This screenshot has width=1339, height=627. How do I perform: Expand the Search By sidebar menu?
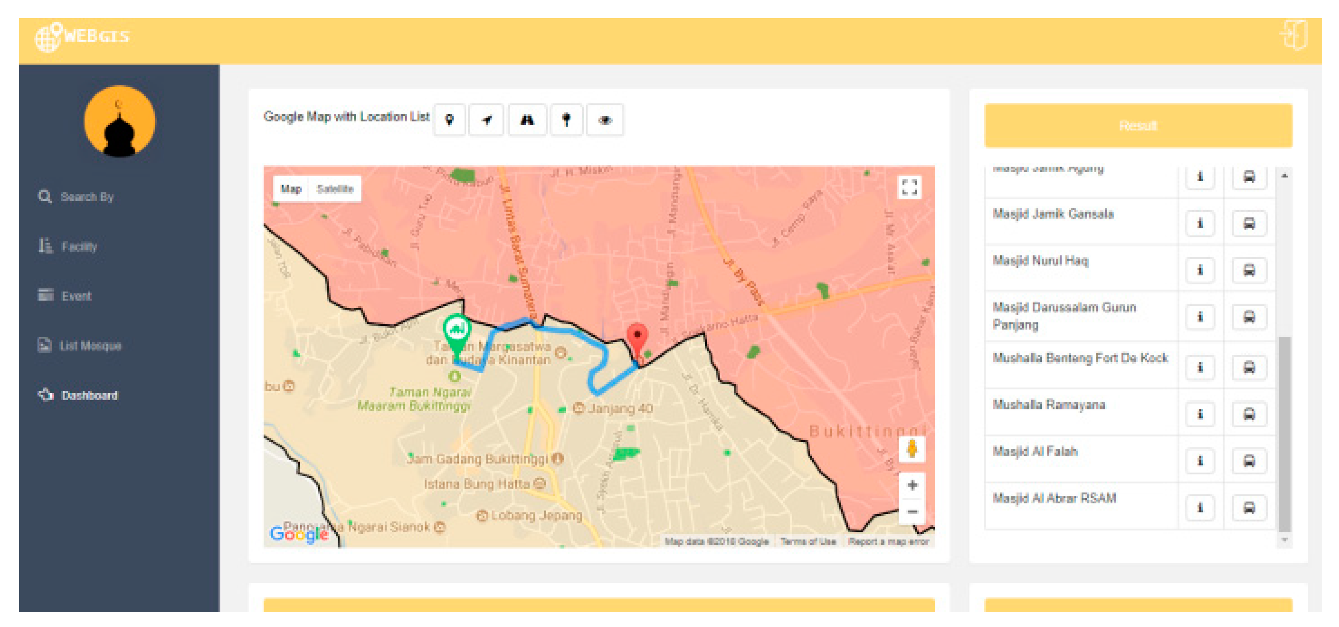coord(86,197)
